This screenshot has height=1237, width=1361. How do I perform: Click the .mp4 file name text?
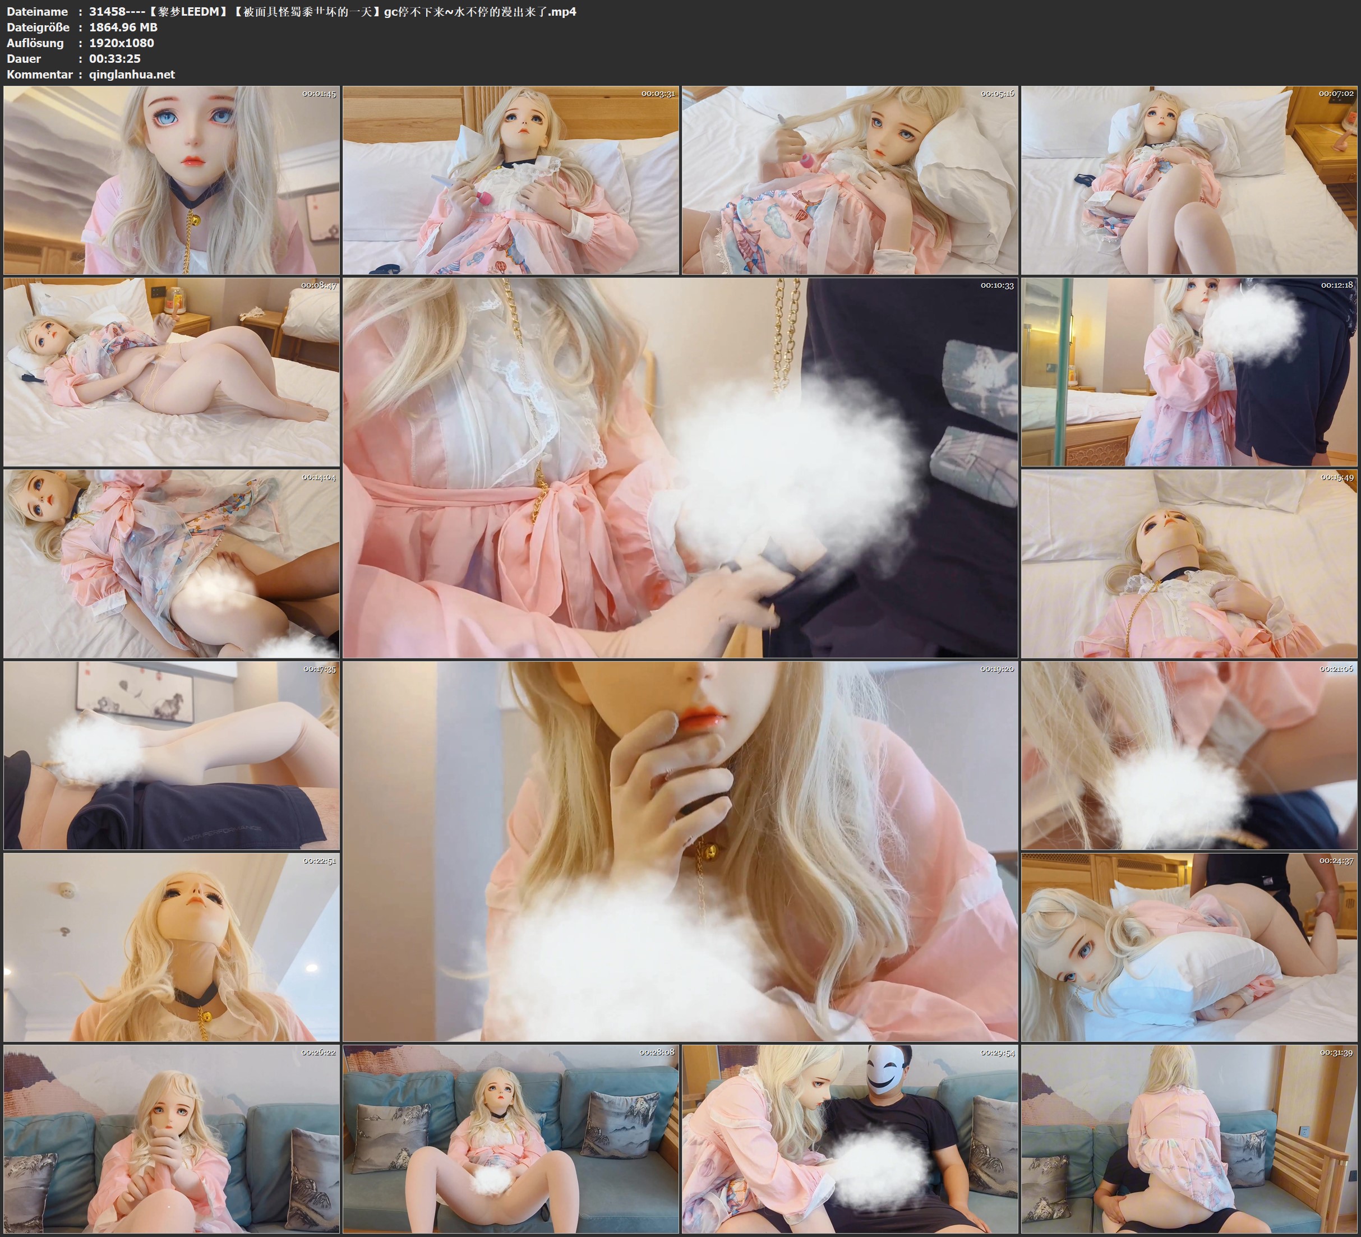332,11
